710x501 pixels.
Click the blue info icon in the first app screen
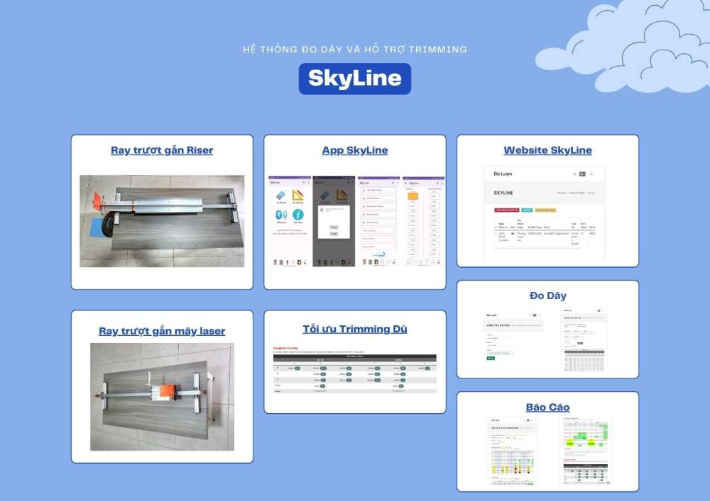[x=298, y=215]
